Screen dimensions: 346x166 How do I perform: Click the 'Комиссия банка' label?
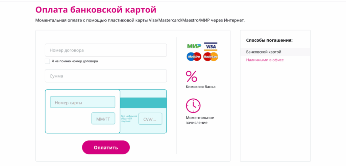(x=201, y=87)
